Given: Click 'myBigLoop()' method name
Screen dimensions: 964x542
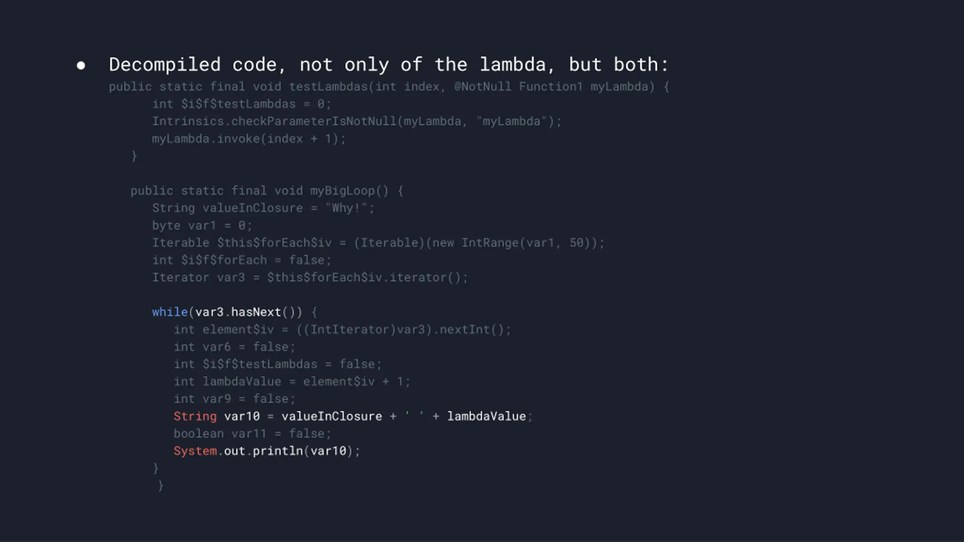Looking at the screenshot, I should (x=349, y=191).
